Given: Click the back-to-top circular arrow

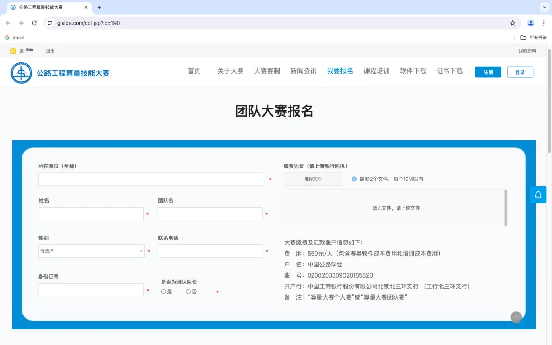Looking at the screenshot, I should 516,317.
